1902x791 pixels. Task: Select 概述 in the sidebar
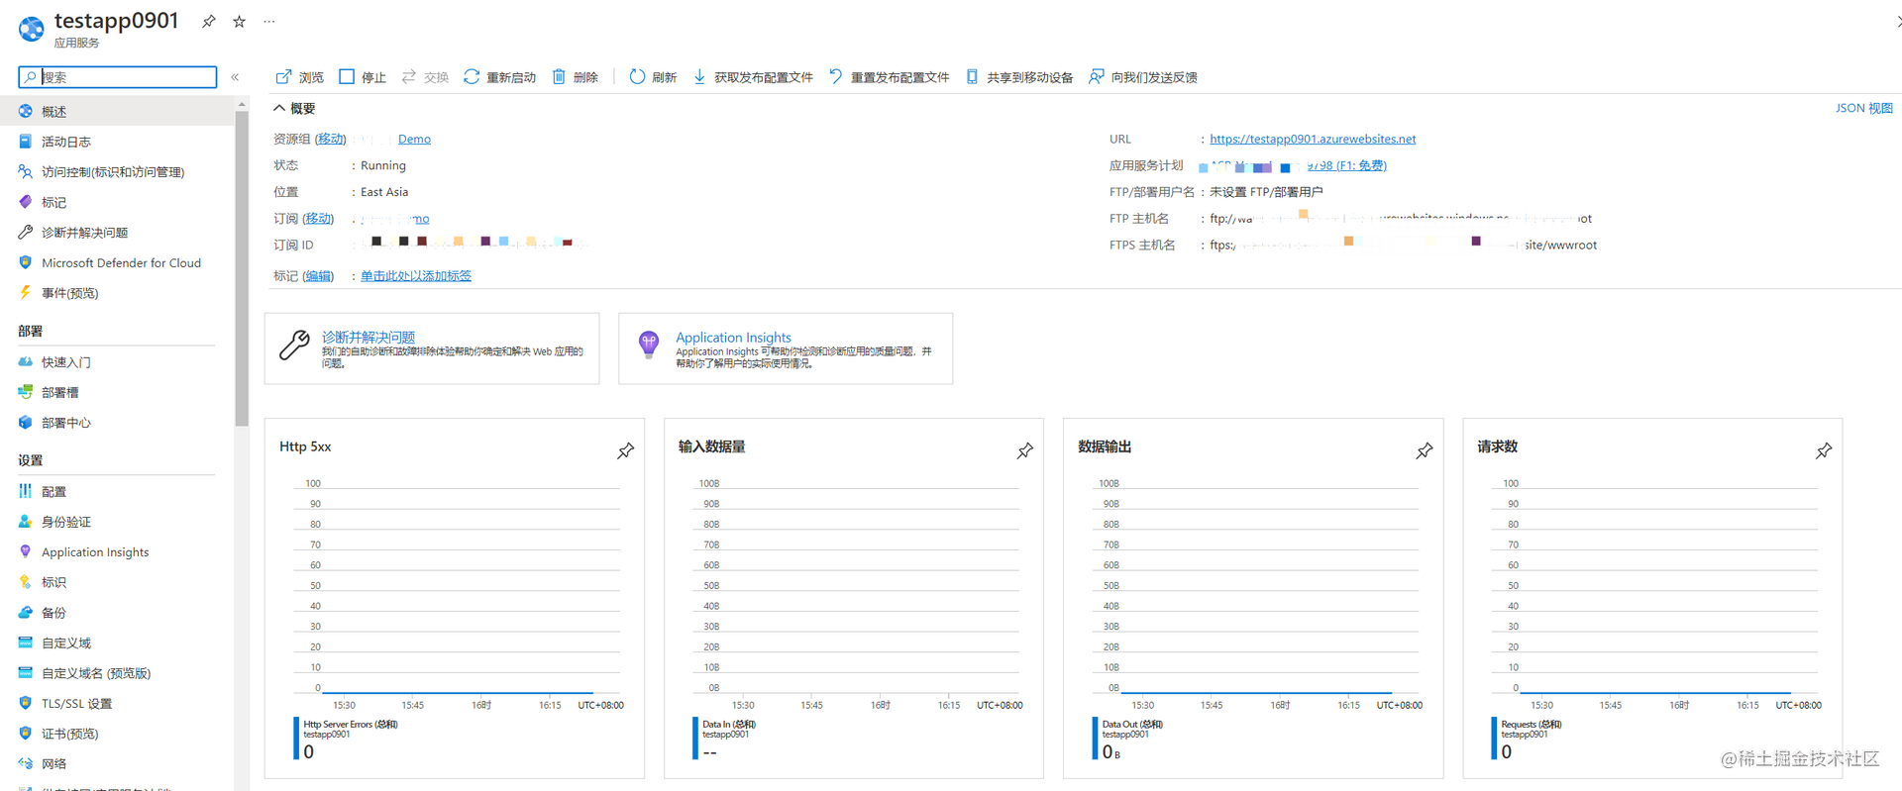[117, 111]
